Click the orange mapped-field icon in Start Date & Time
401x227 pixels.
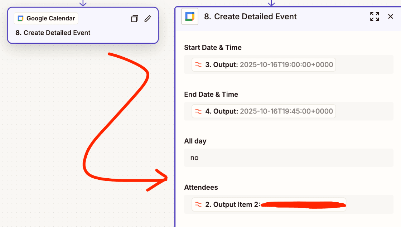[x=198, y=64]
